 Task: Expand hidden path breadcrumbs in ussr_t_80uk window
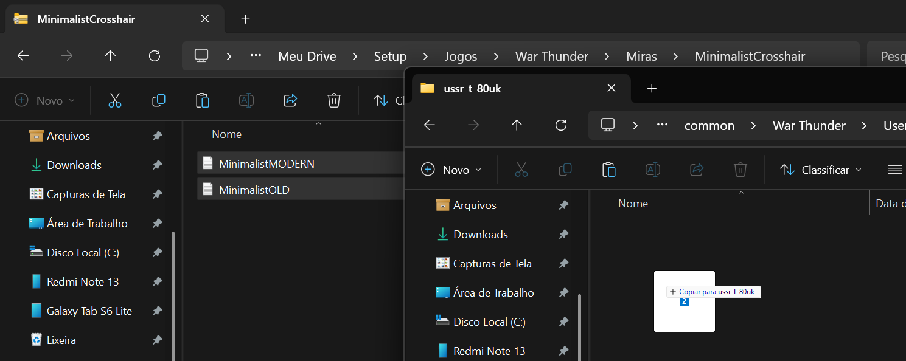(663, 125)
